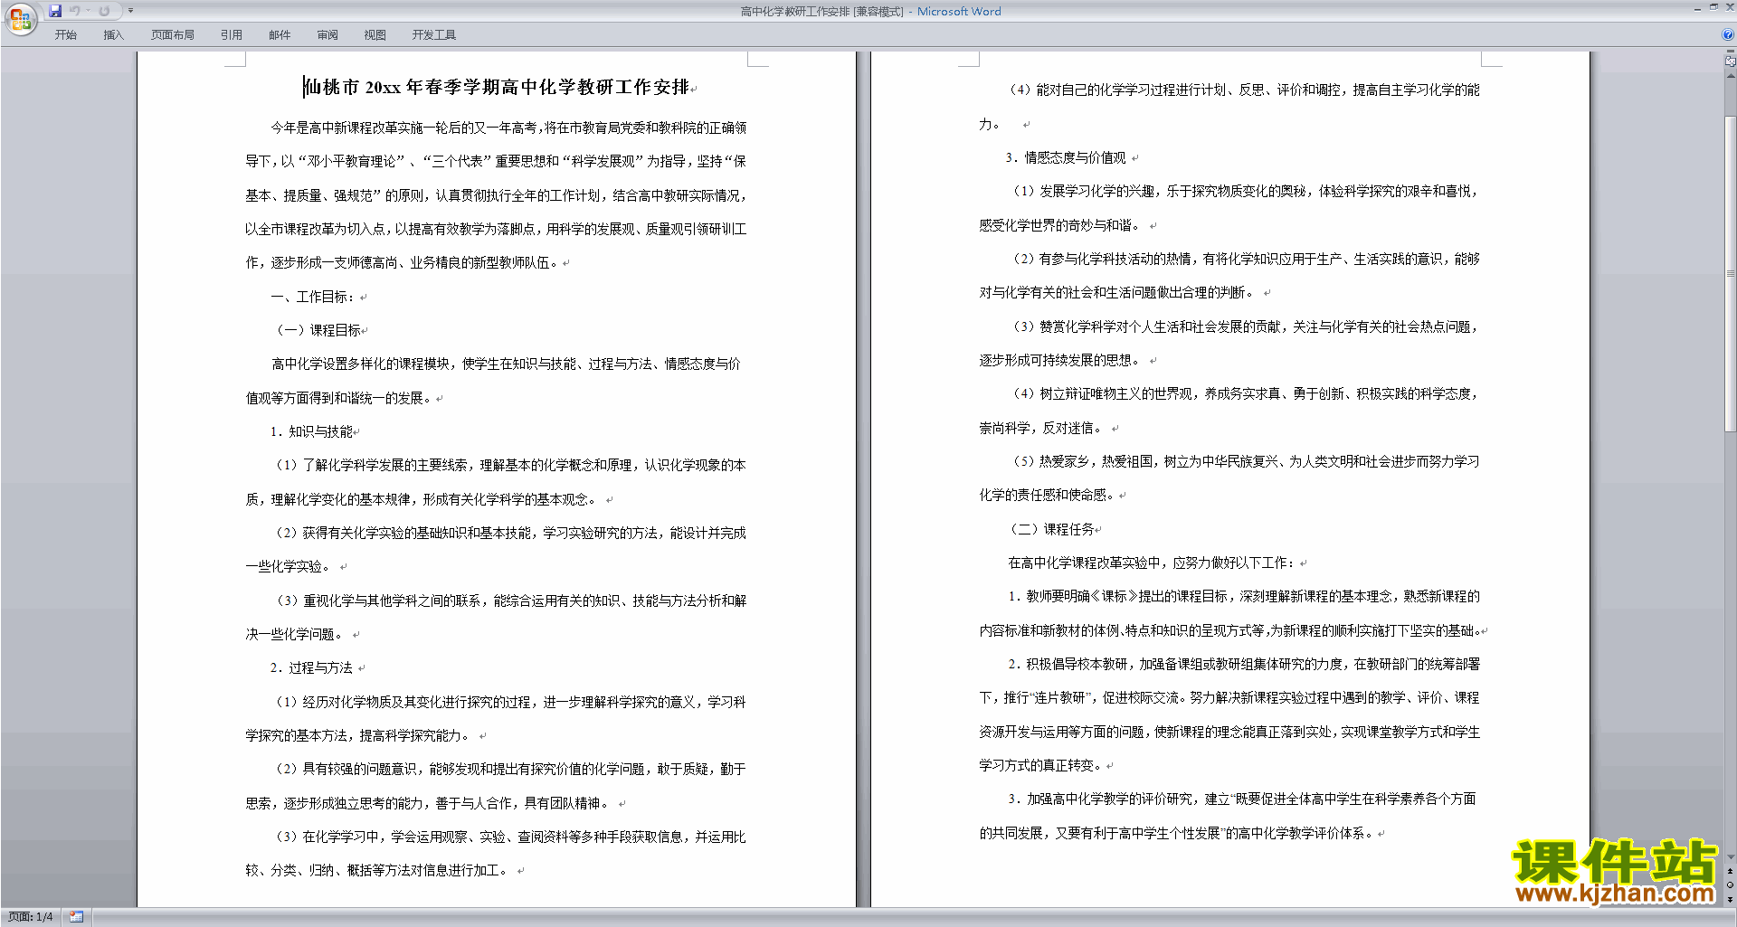Open the Office Button menu

[20, 19]
